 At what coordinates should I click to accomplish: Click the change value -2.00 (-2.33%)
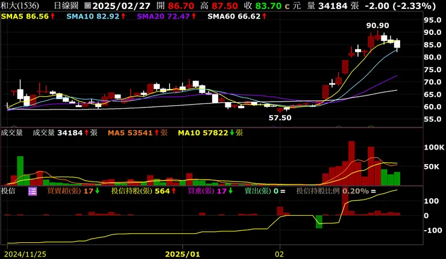pyautogui.click(x=400, y=5)
